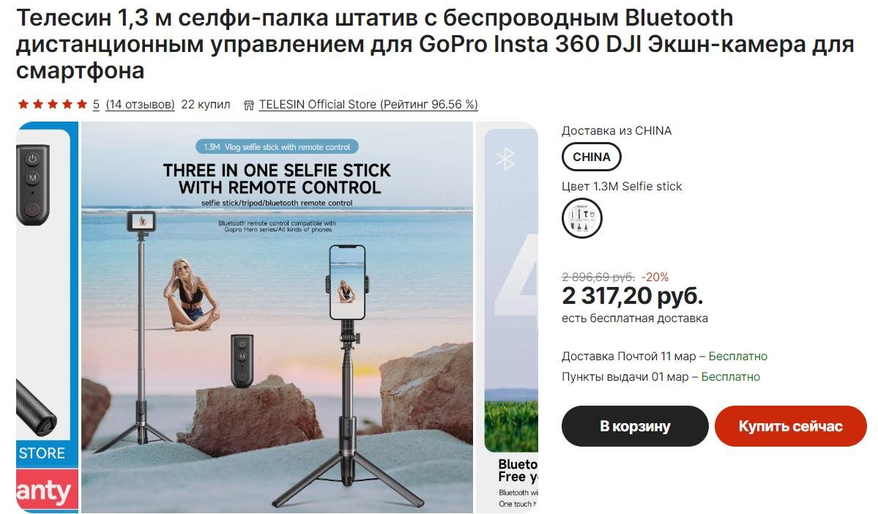This screenshot has width=878, height=514.
Task: Show the previous product image on the left
Action: (x=47, y=317)
